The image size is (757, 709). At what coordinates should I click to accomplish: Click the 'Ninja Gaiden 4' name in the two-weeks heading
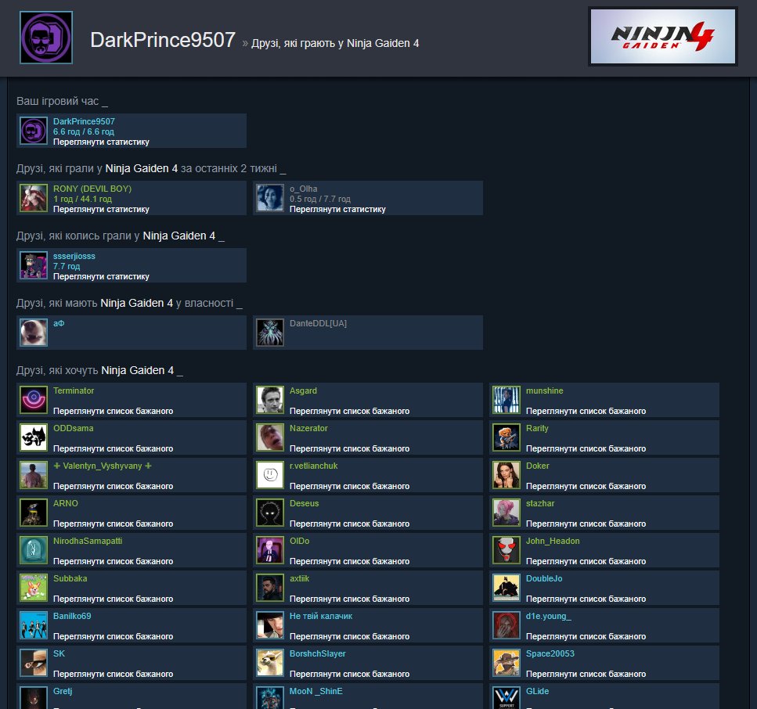pos(142,168)
